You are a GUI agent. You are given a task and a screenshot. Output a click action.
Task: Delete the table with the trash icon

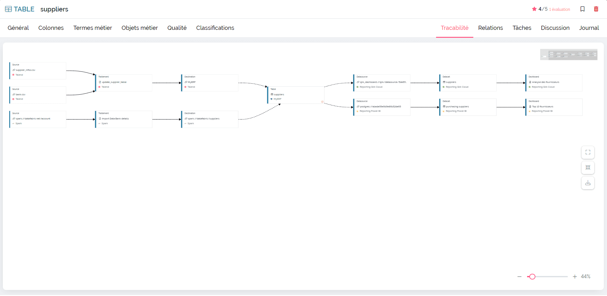596,9
